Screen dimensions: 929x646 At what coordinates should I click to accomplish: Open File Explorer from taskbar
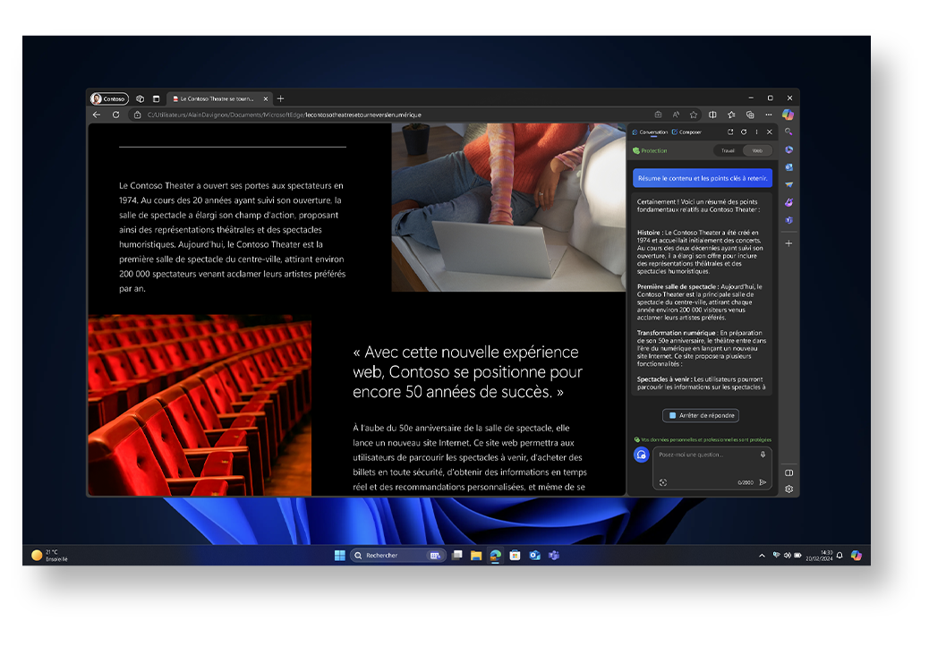pos(476,556)
